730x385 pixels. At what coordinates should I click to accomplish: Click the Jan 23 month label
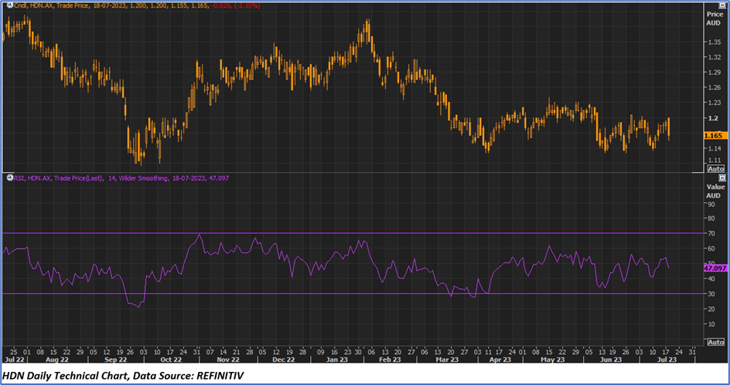click(336, 360)
